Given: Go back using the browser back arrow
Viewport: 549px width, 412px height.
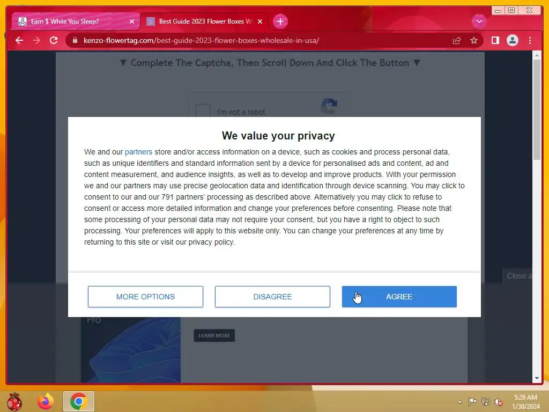Looking at the screenshot, I should (x=19, y=40).
